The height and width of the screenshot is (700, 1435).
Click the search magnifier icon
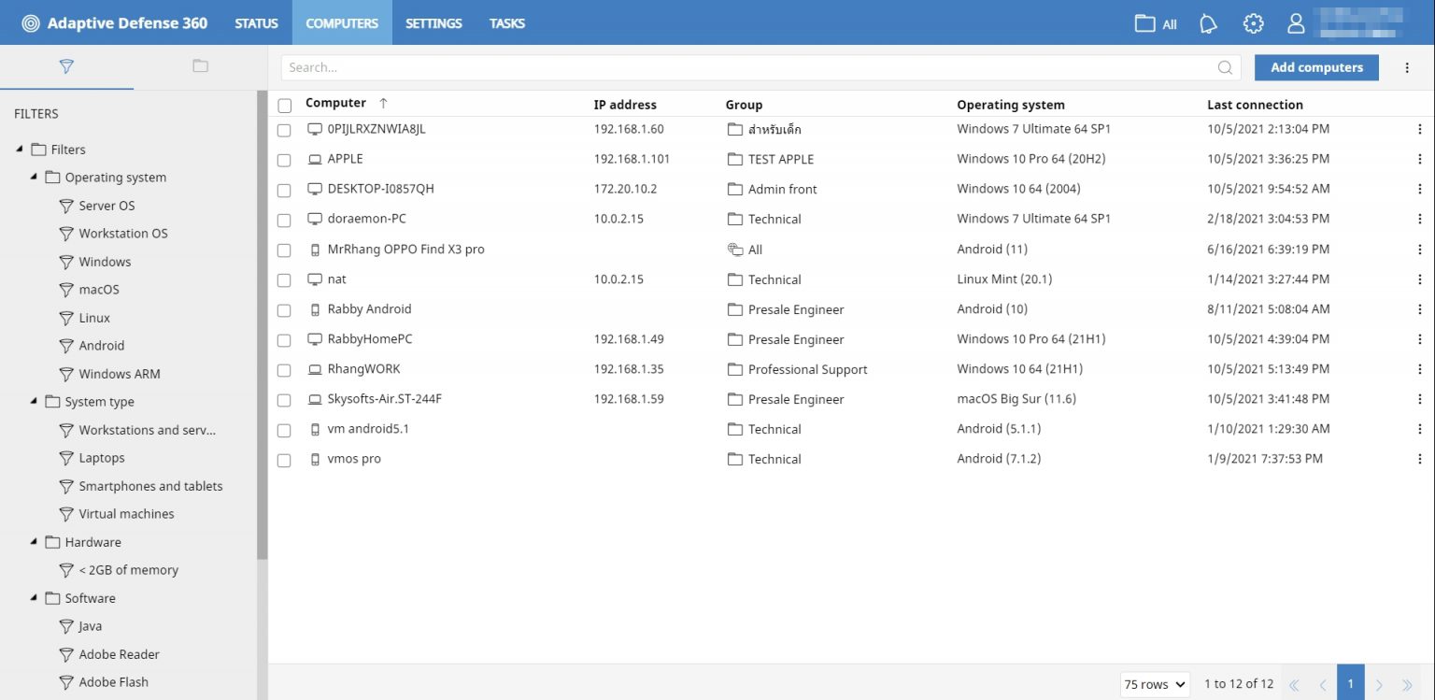click(x=1225, y=67)
